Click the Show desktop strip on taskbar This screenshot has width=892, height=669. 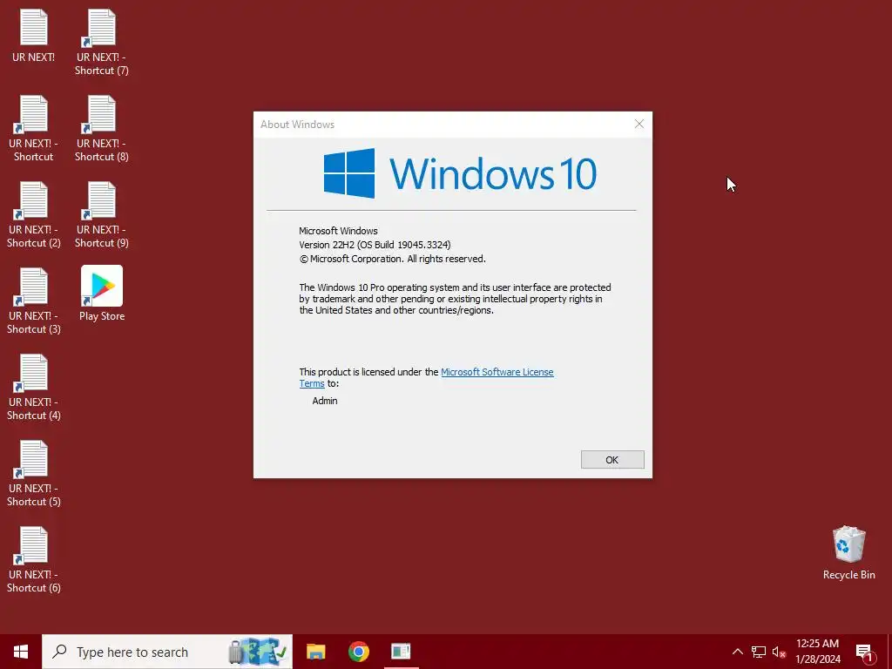click(889, 652)
